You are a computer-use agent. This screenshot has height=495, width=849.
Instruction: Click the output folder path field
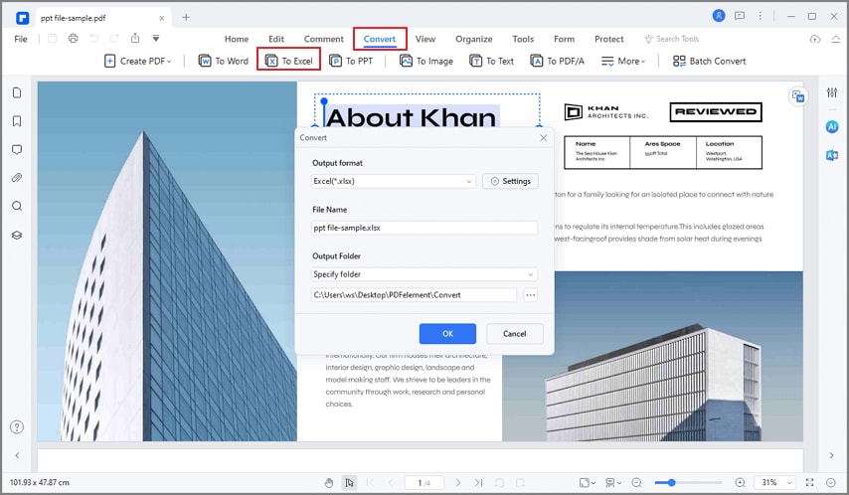click(414, 295)
